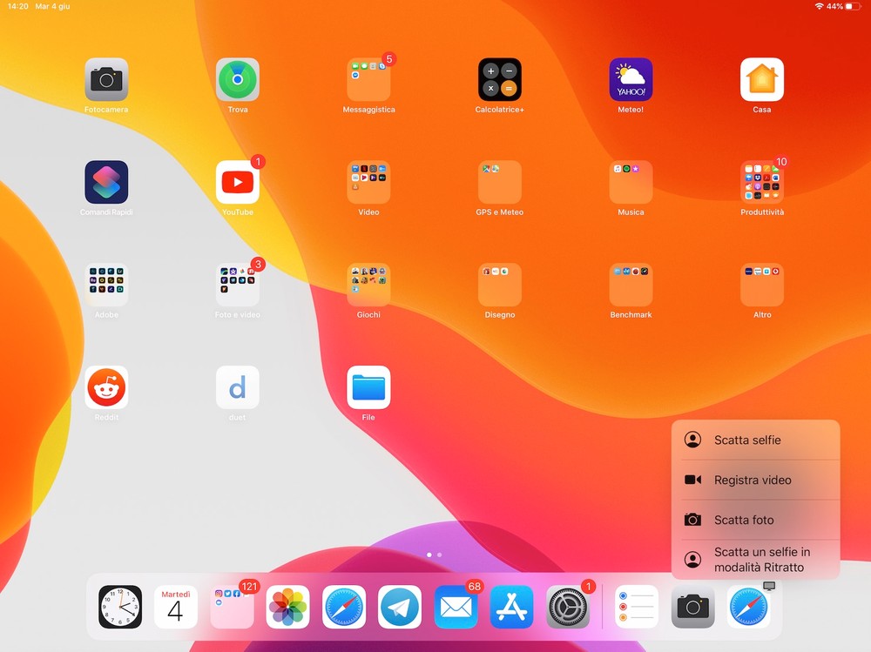This screenshot has height=652, width=871.
Task: Tap the 14:20 clock in status bar
Action: point(17,6)
